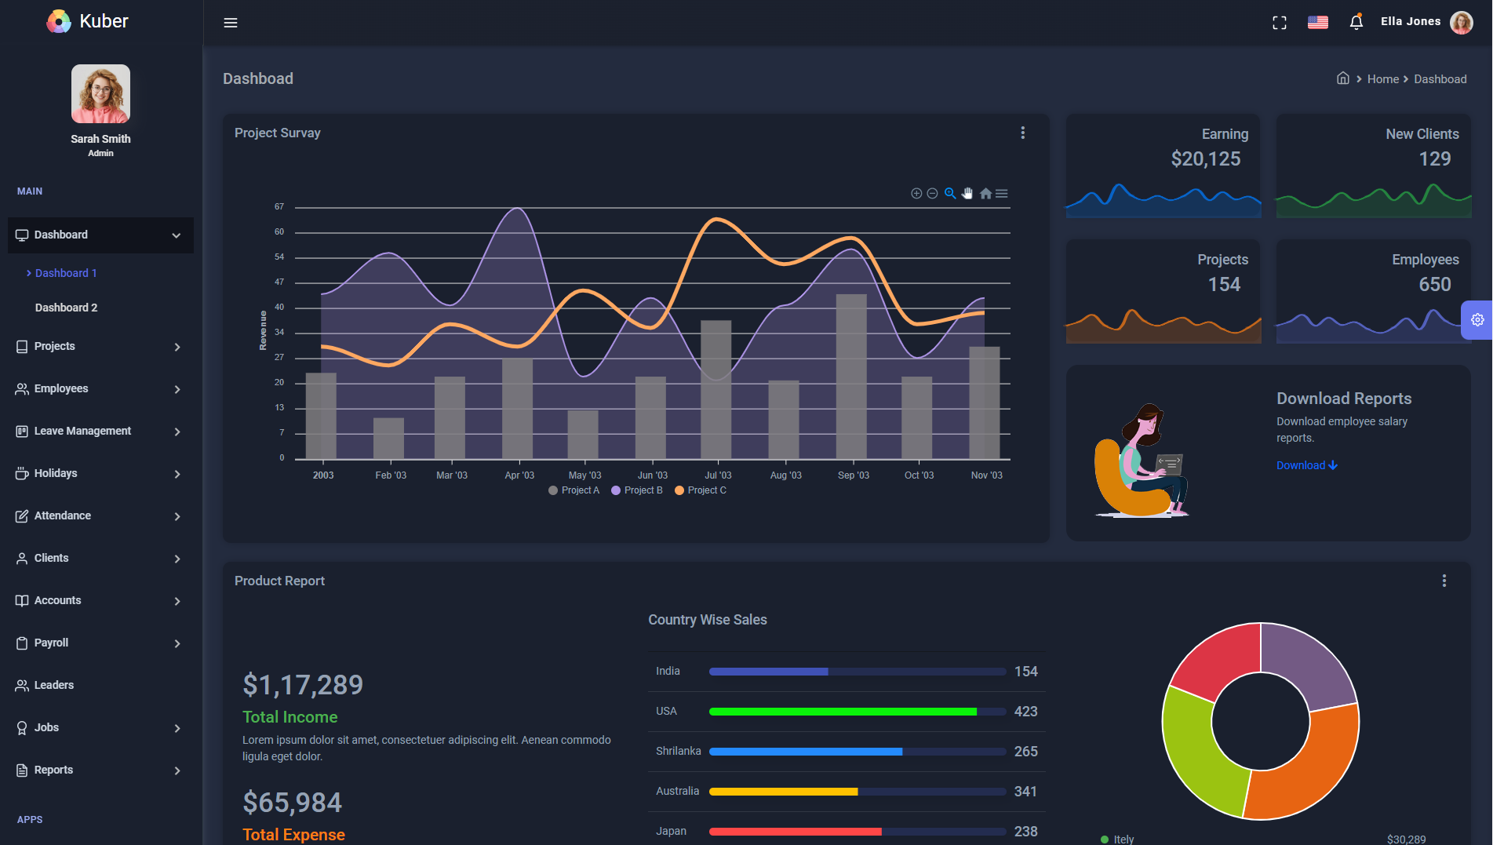The width and height of the screenshot is (1493, 845).
Task: Enter fullscreen via the expand icon
Action: [x=1279, y=22]
